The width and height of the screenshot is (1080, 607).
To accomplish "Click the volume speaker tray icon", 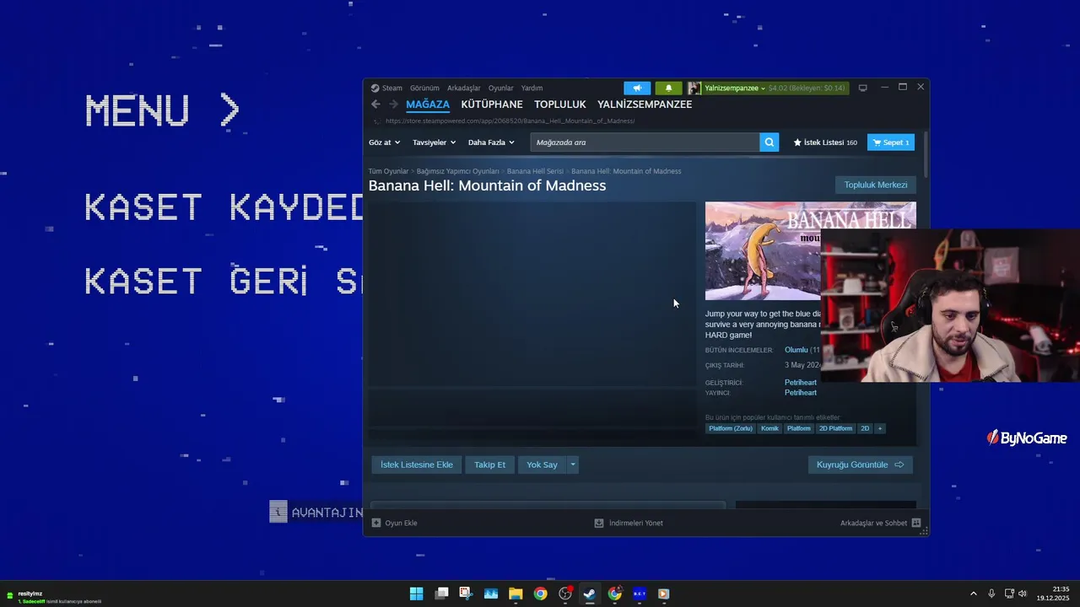I will tap(1023, 594).
